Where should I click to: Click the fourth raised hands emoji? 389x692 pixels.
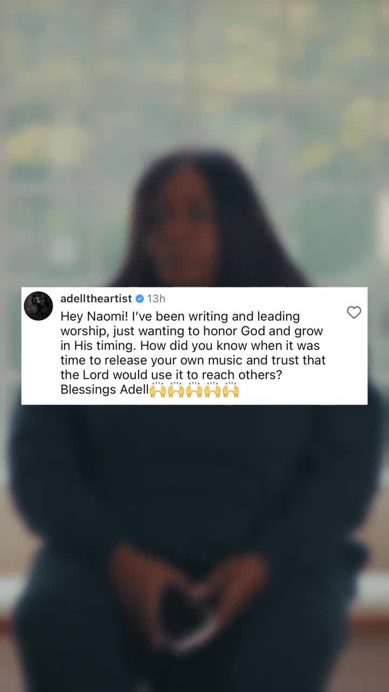point(212,390)
